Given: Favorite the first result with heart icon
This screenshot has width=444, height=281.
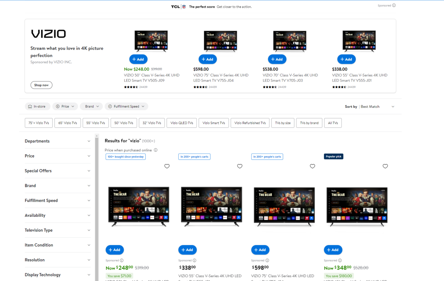Looking at the screenshot, I should pos(167,166).
